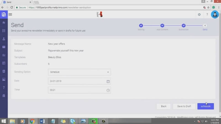Open the list icon in sidebar

(4, 31)
